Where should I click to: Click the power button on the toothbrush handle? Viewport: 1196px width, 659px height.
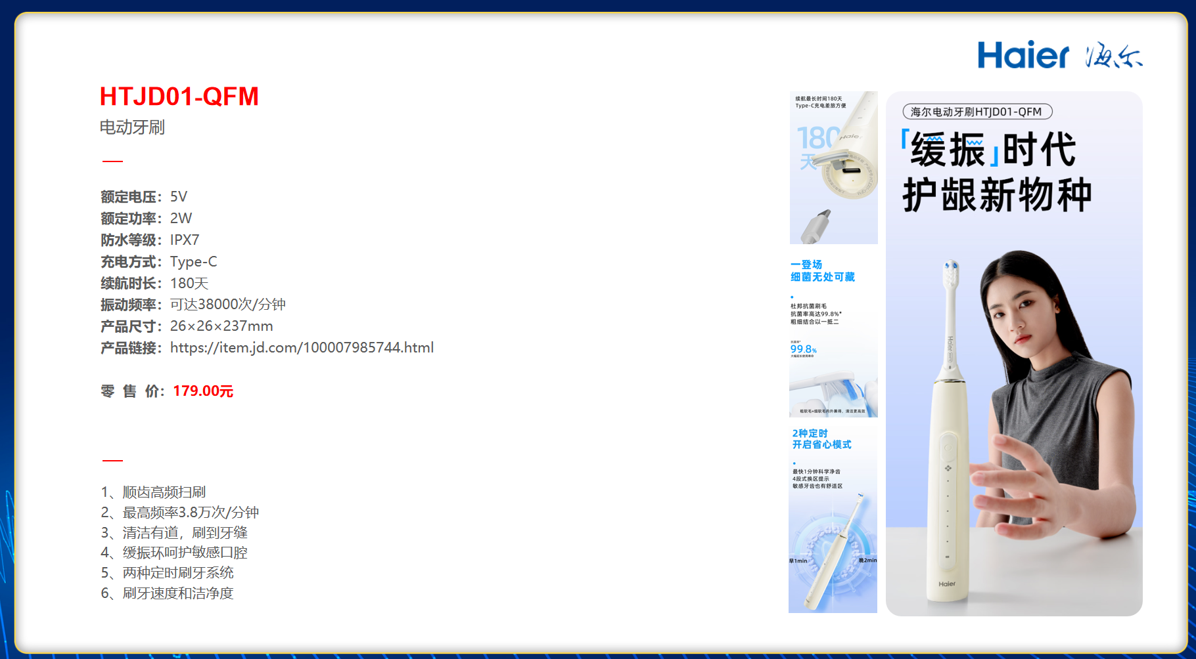948,448
